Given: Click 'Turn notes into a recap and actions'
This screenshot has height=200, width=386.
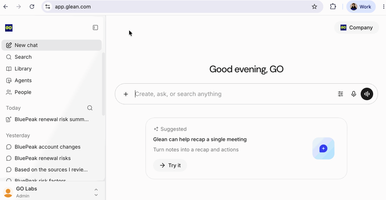Looking at the screenshot, I should pyautogui.click(x=196, y=150).
